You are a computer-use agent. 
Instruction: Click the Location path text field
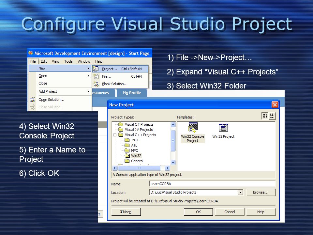[x=194, y=193]
